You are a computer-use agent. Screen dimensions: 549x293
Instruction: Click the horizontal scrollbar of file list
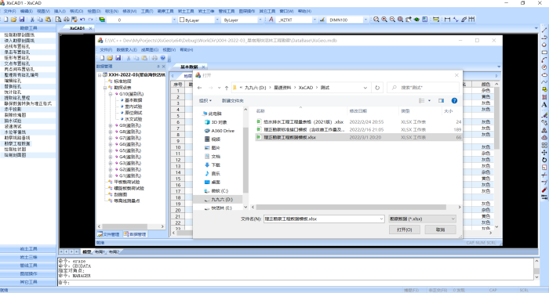pyautogui.click(x=351, y=208)
